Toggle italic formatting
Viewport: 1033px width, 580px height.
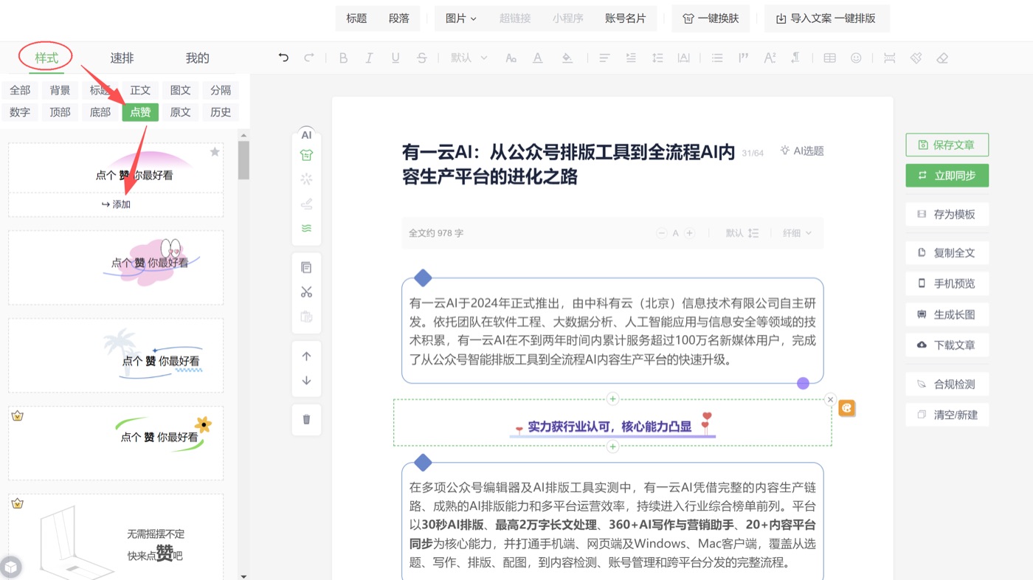(x=369, y=58)
